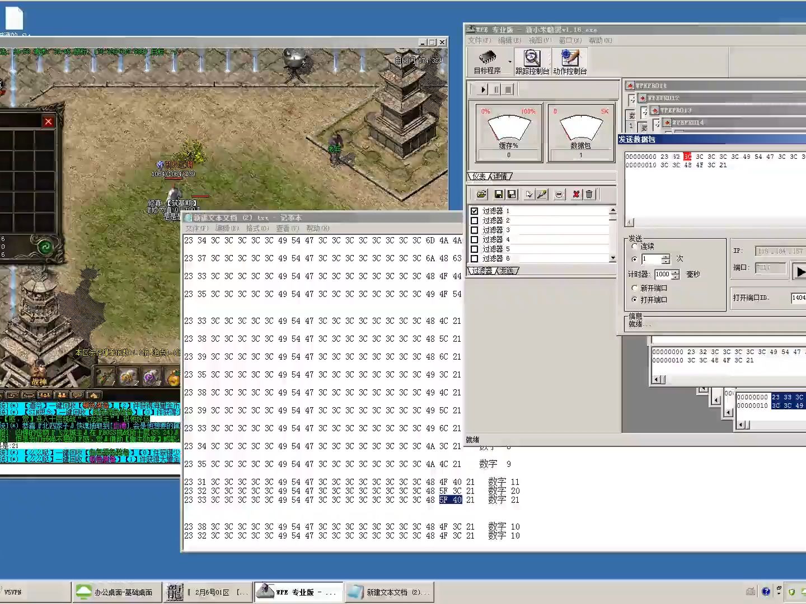The image size is (806, 604).
Task: Click the edit pencil icon in filter toolbar
Action: click(542, 194)
